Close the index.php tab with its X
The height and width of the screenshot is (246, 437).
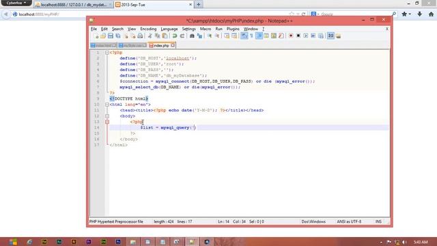[173, 45]
